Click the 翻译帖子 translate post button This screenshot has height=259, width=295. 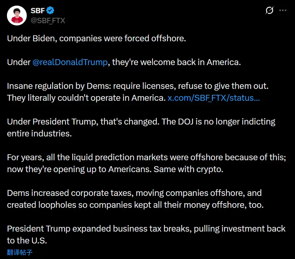[x=20, y=253]
